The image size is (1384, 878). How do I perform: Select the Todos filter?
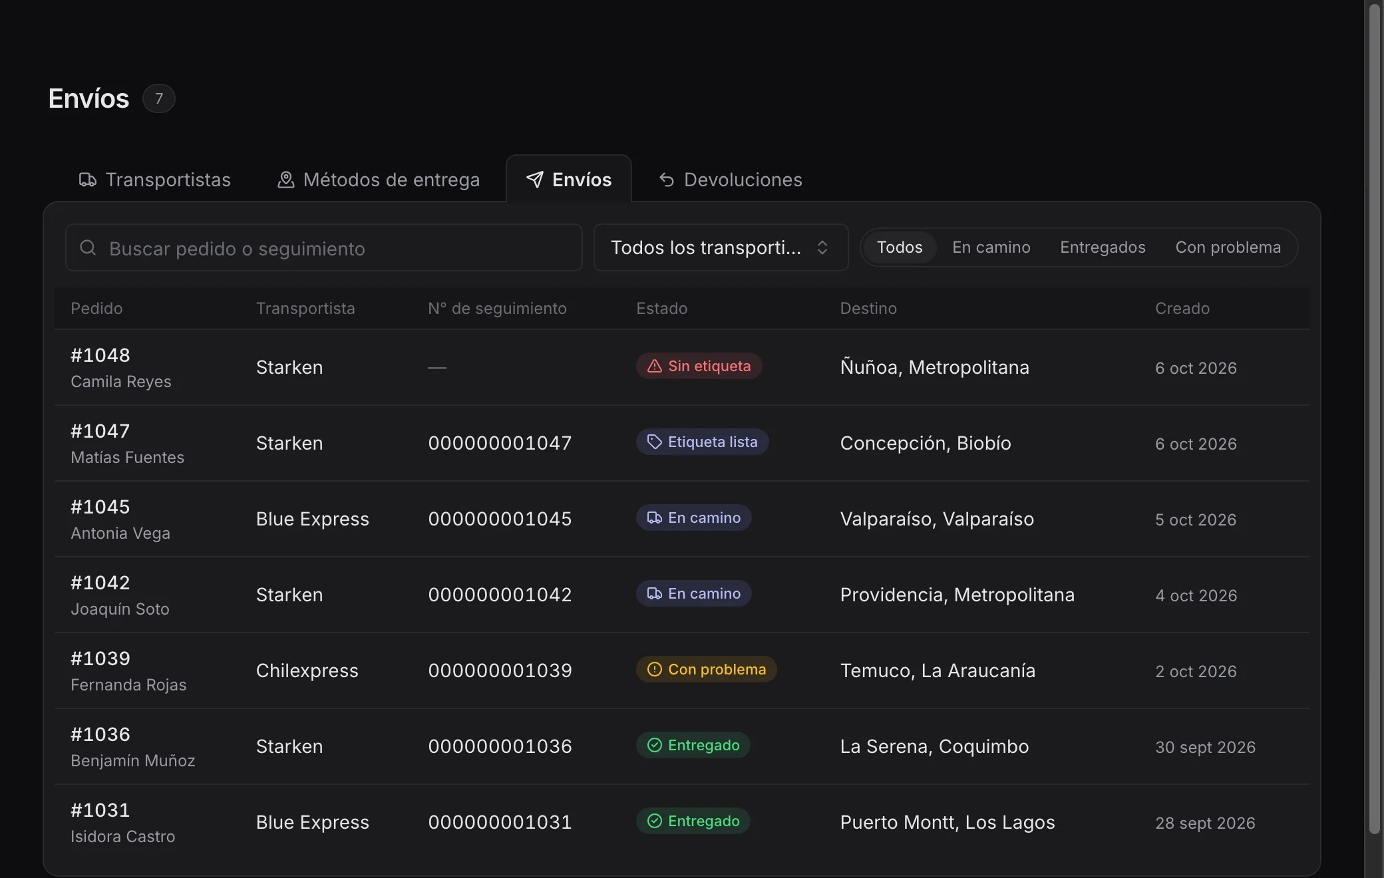900,247
